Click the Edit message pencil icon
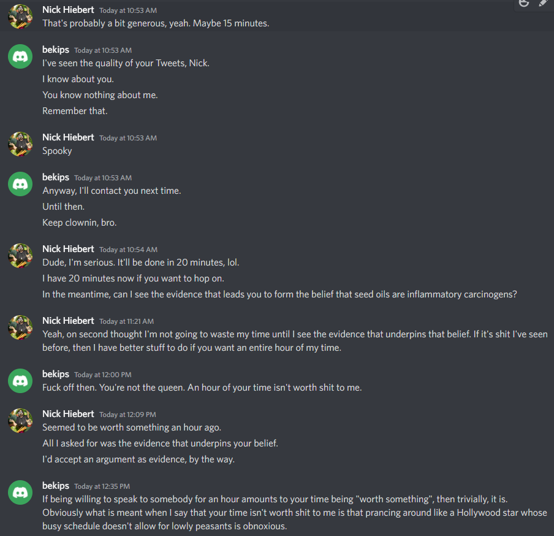This screenshot has height=536, width=554. (543, 3)
